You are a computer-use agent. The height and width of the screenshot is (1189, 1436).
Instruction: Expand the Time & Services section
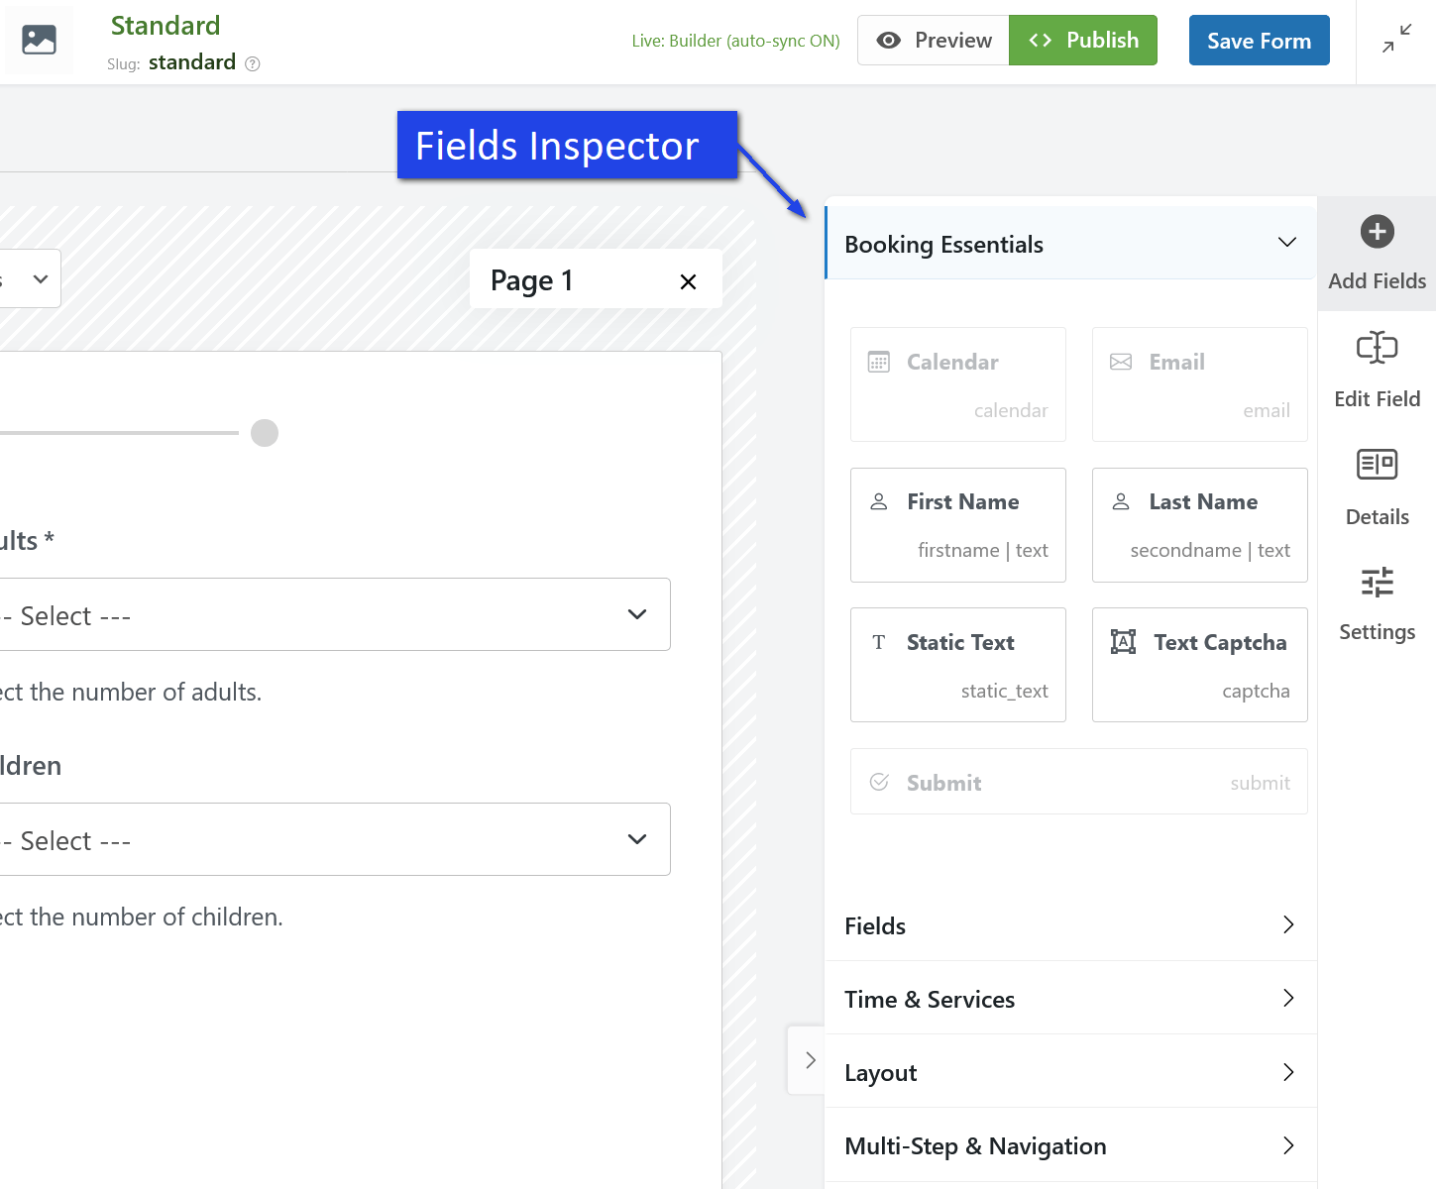click(1070, 999)
